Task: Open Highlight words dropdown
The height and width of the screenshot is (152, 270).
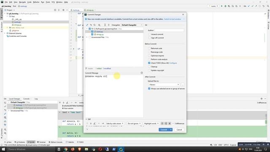Action: (x=151, y=123)
